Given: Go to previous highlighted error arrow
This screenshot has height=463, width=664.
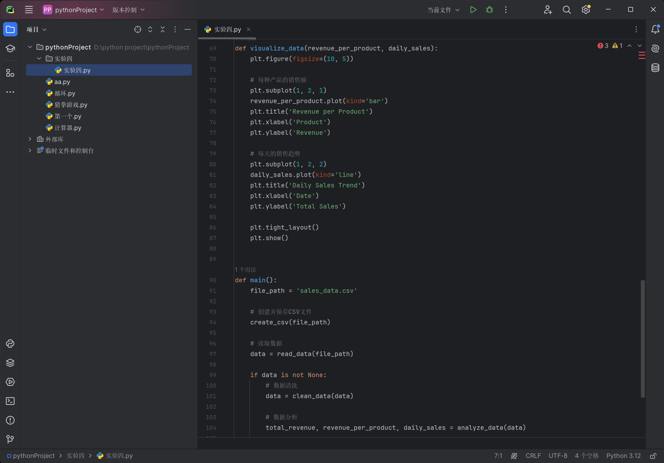Looking at the screenshot, I should coord(629,46).
